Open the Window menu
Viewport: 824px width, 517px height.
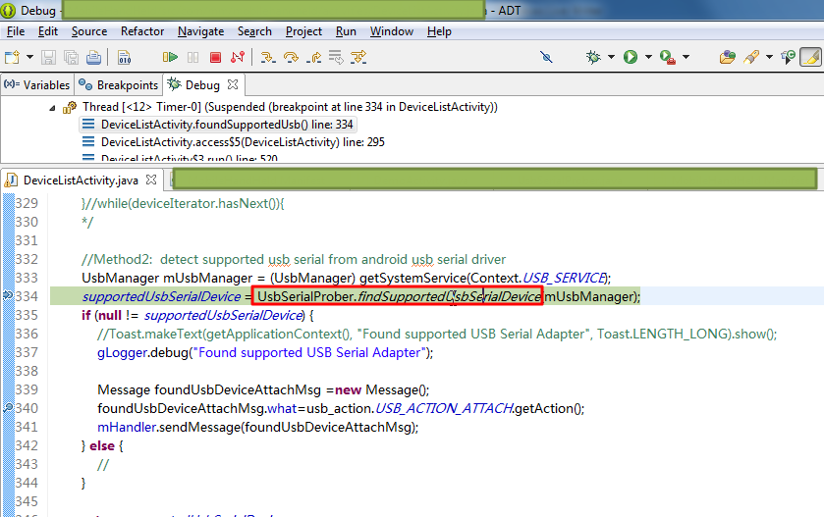coord(392,31)
